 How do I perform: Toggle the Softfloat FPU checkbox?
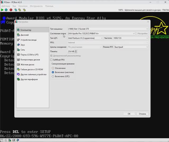tap(51, 60)
